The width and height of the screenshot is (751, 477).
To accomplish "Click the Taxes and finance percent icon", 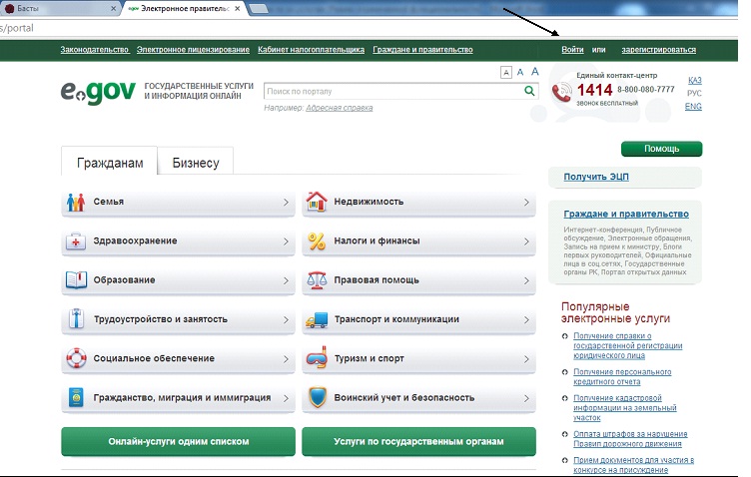I will [x=317, y=241].
